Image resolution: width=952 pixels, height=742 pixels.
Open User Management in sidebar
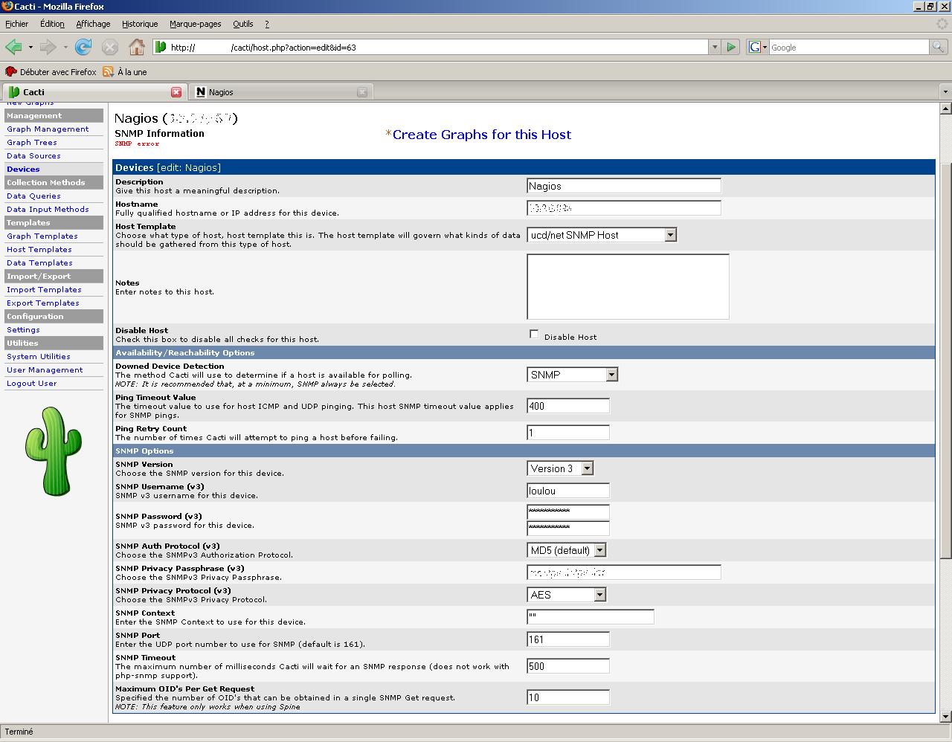pyautogui.click(x=45, y=370)
